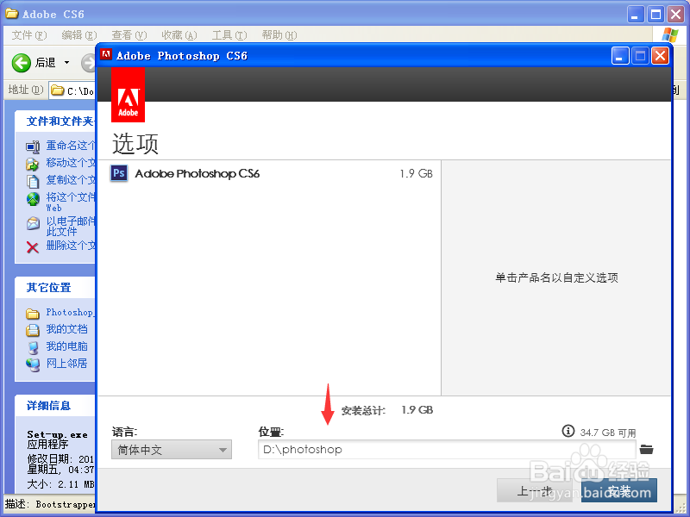Click the copy file icon in the tasks pane
This screenshot has width=690, height=517.
tap(31, 180)
